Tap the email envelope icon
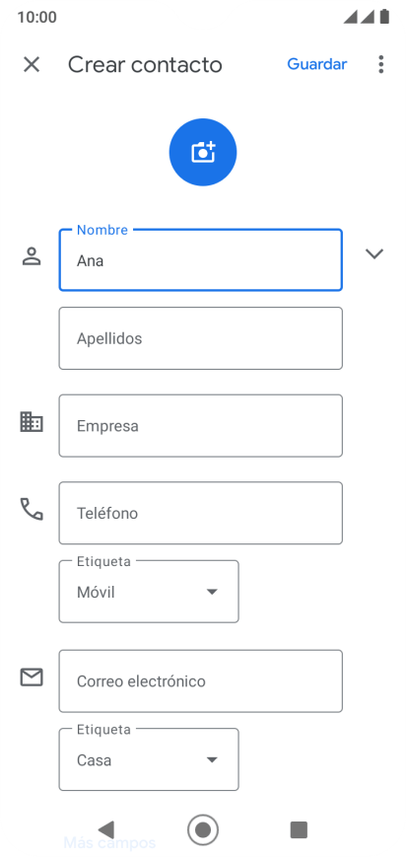The height and width of the screenshot is (857, 406). [32, 678]
